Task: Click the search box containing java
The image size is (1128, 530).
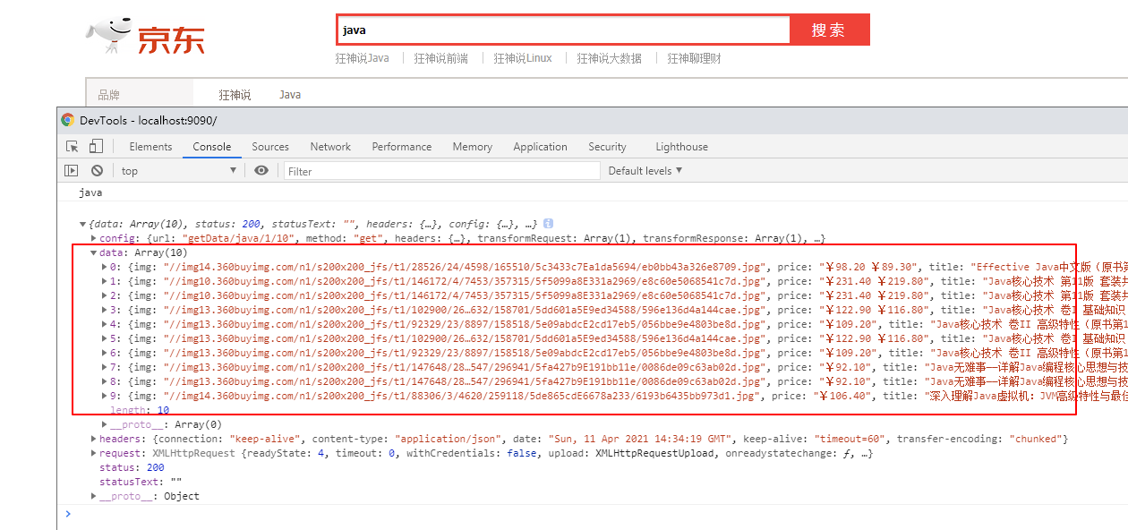Action: 564,30
